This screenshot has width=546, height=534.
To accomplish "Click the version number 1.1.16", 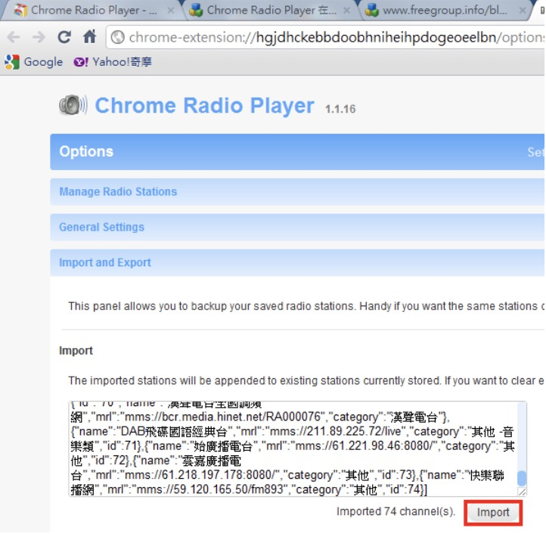I will tap(340, 109).
